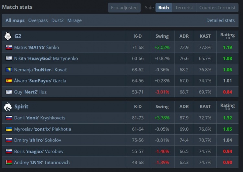243x172 pixels.
Task: Open Nemanja 'huNter-' Kovač player profile
Action: [40, 70]
